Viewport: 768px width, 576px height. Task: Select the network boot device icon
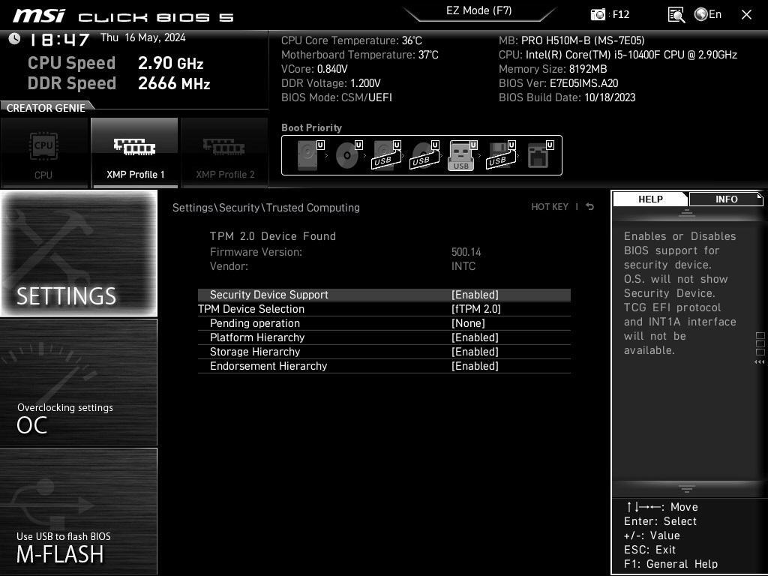point(540,155)
